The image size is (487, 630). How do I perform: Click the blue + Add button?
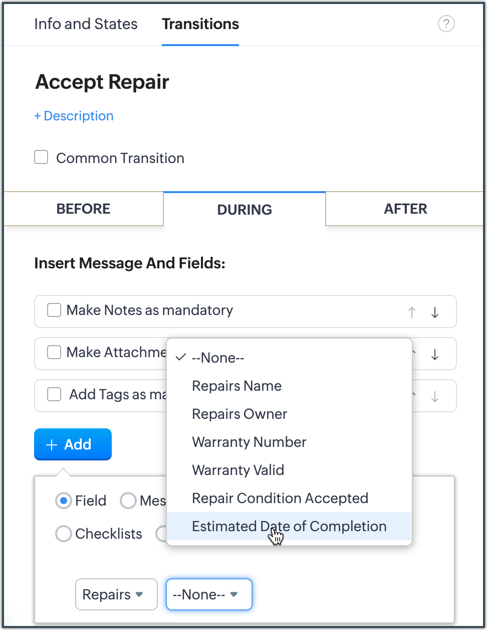click(x=73, y=444)
